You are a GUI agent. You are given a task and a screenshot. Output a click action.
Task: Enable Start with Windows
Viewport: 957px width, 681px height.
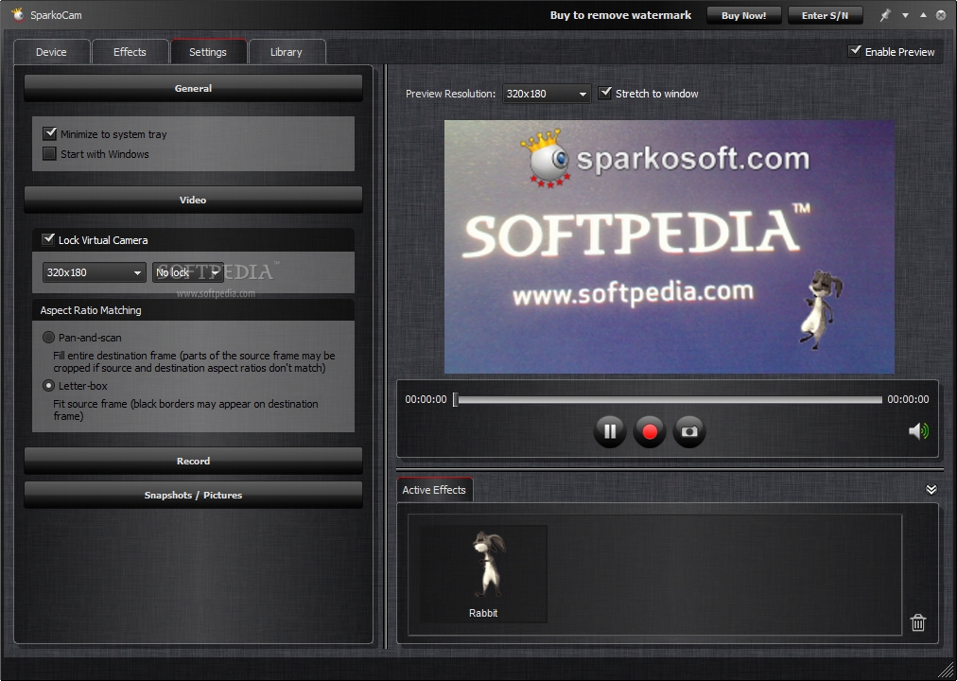click(x=49, y=154)
